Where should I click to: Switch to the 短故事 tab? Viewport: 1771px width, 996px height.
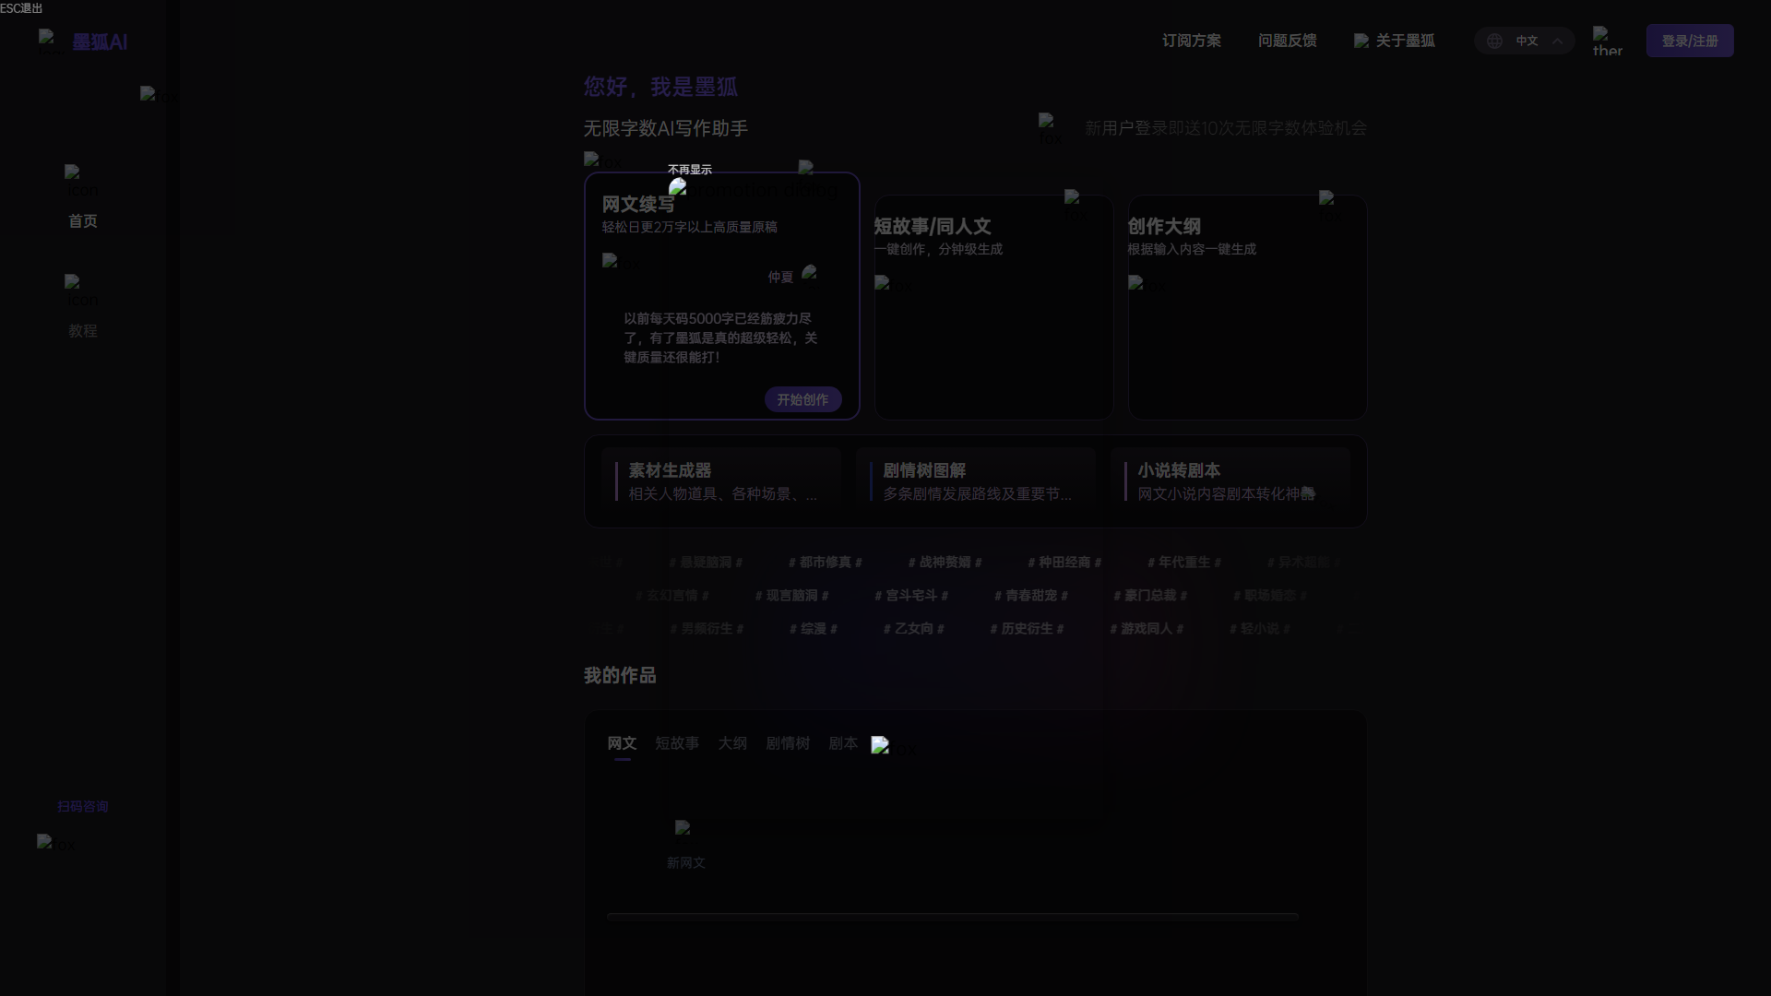676,743
